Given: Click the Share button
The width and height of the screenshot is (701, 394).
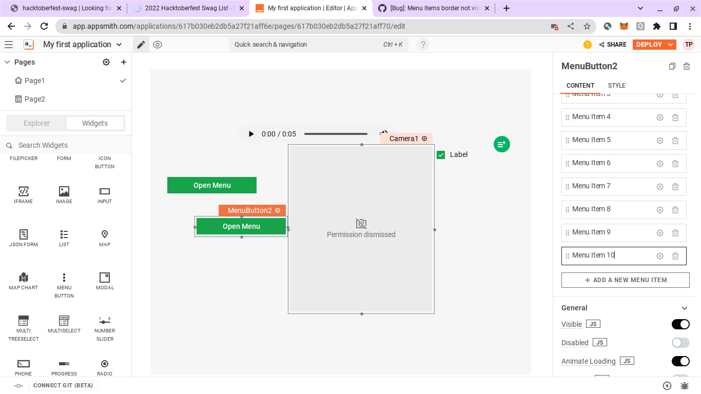Looking at the screenshot, I should [x=613, y=45].
